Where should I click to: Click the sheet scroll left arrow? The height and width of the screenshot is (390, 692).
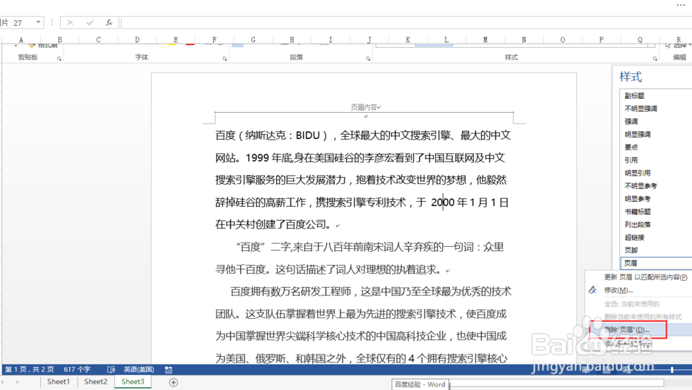tap(3, 382)
